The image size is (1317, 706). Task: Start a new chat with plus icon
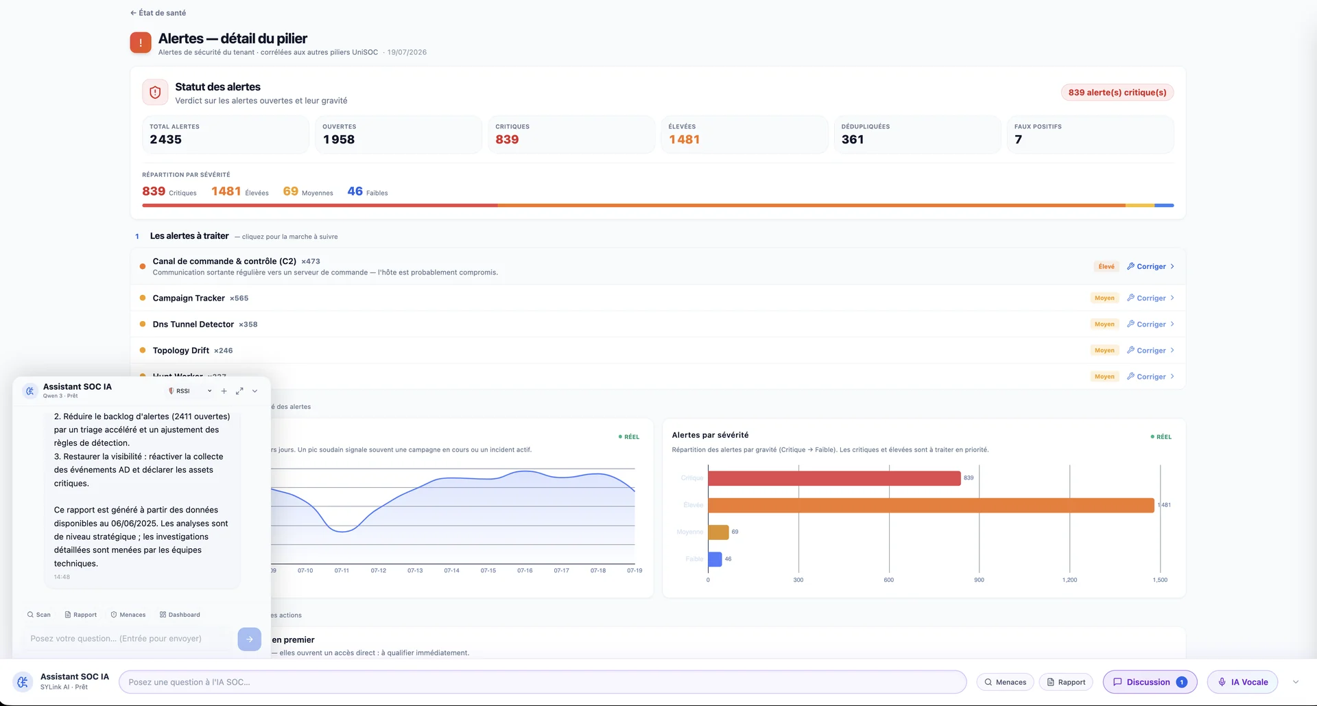point(224,391)
